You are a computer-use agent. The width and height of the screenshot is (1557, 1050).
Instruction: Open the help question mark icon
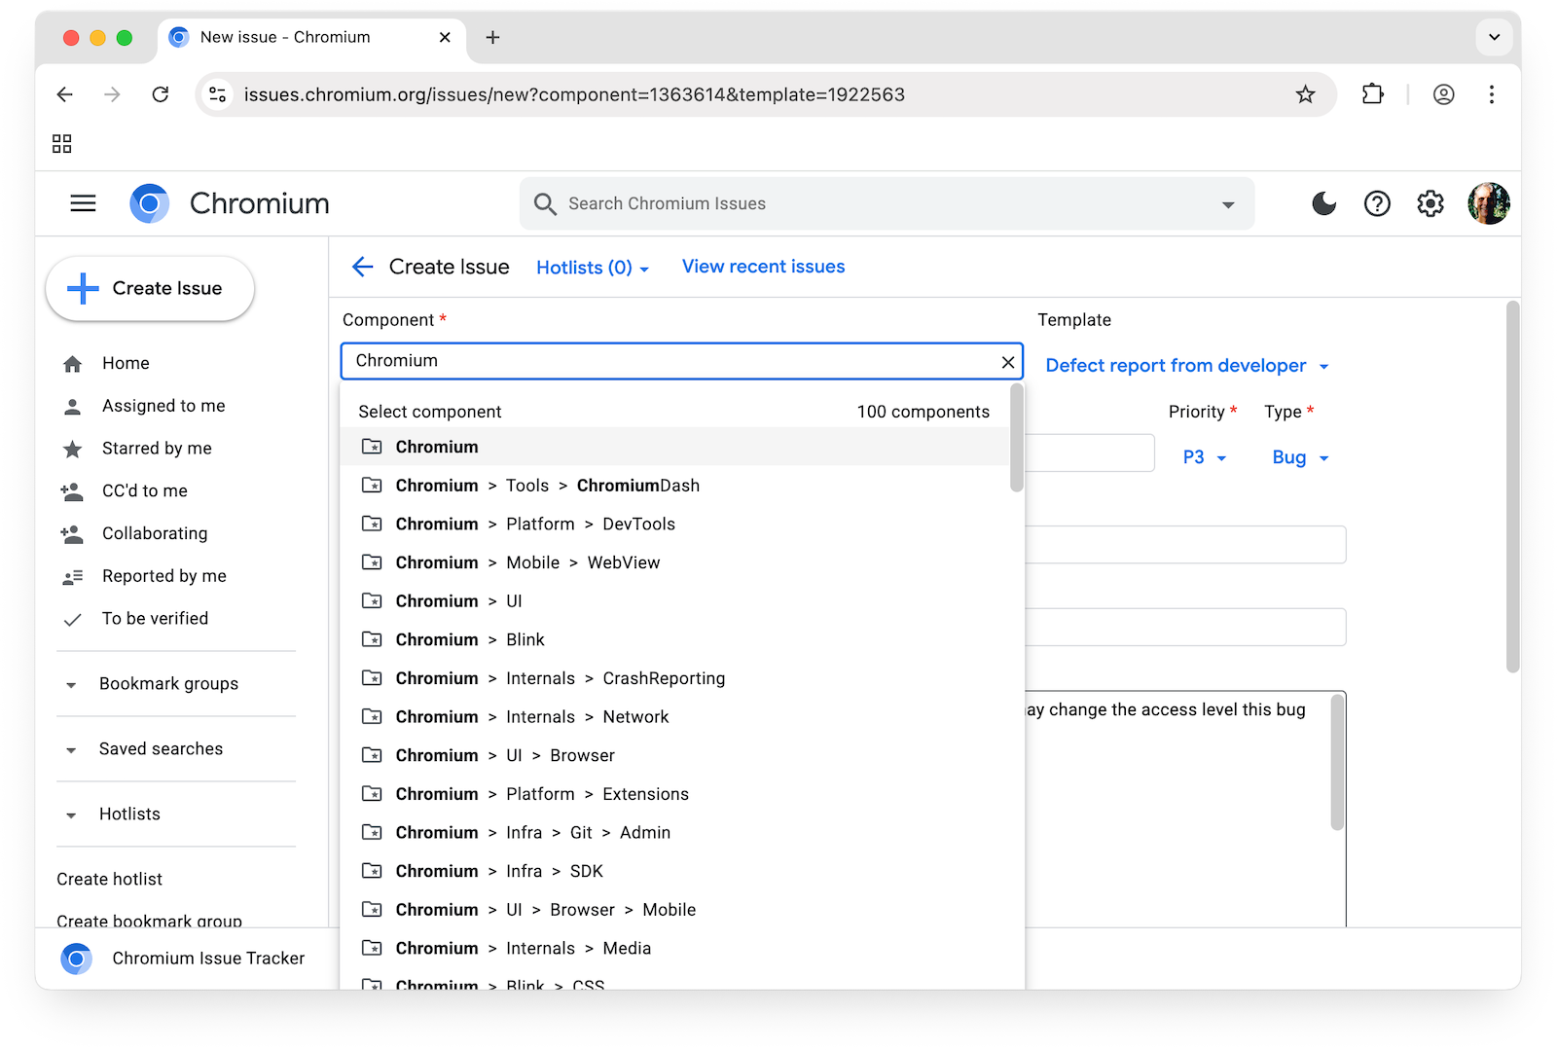pos(1377,203)
